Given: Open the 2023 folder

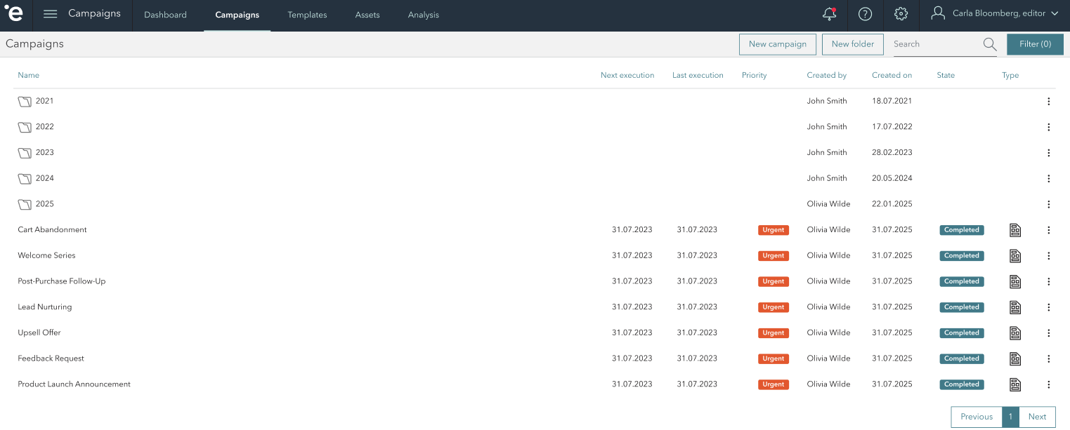Looking at the screenshot, I should pos(44,152).
